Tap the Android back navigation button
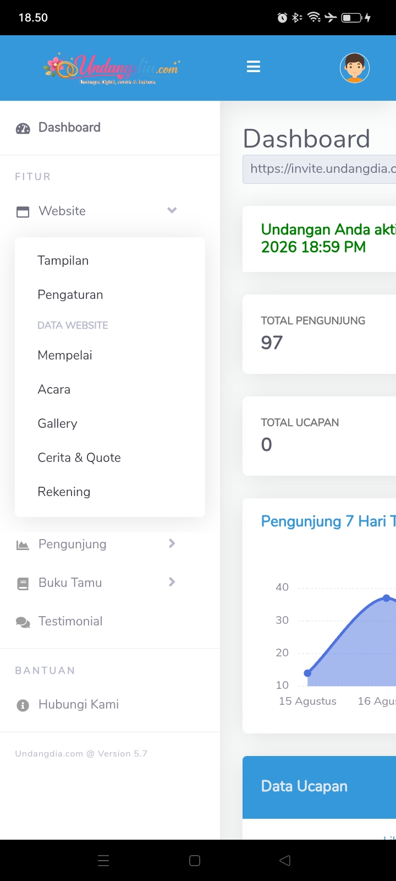 (x=285, y=861)
